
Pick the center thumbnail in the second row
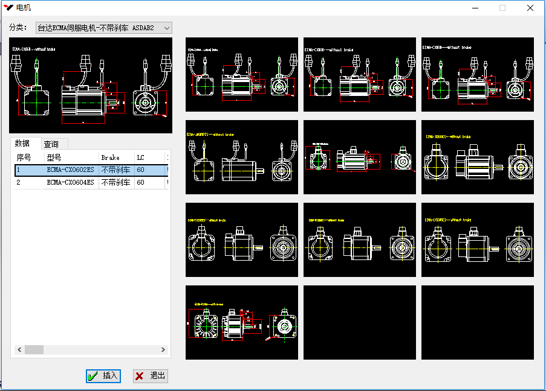(x=360, y=157)
